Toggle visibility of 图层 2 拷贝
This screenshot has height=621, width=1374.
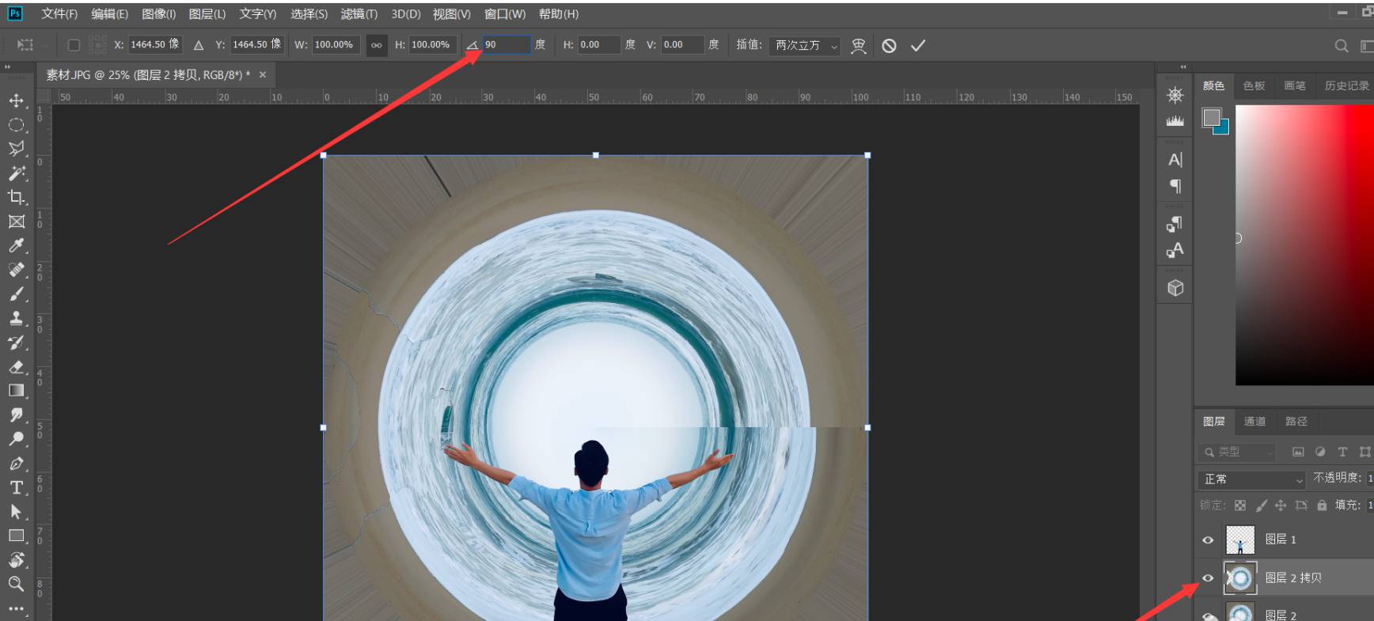(1208, 578)
